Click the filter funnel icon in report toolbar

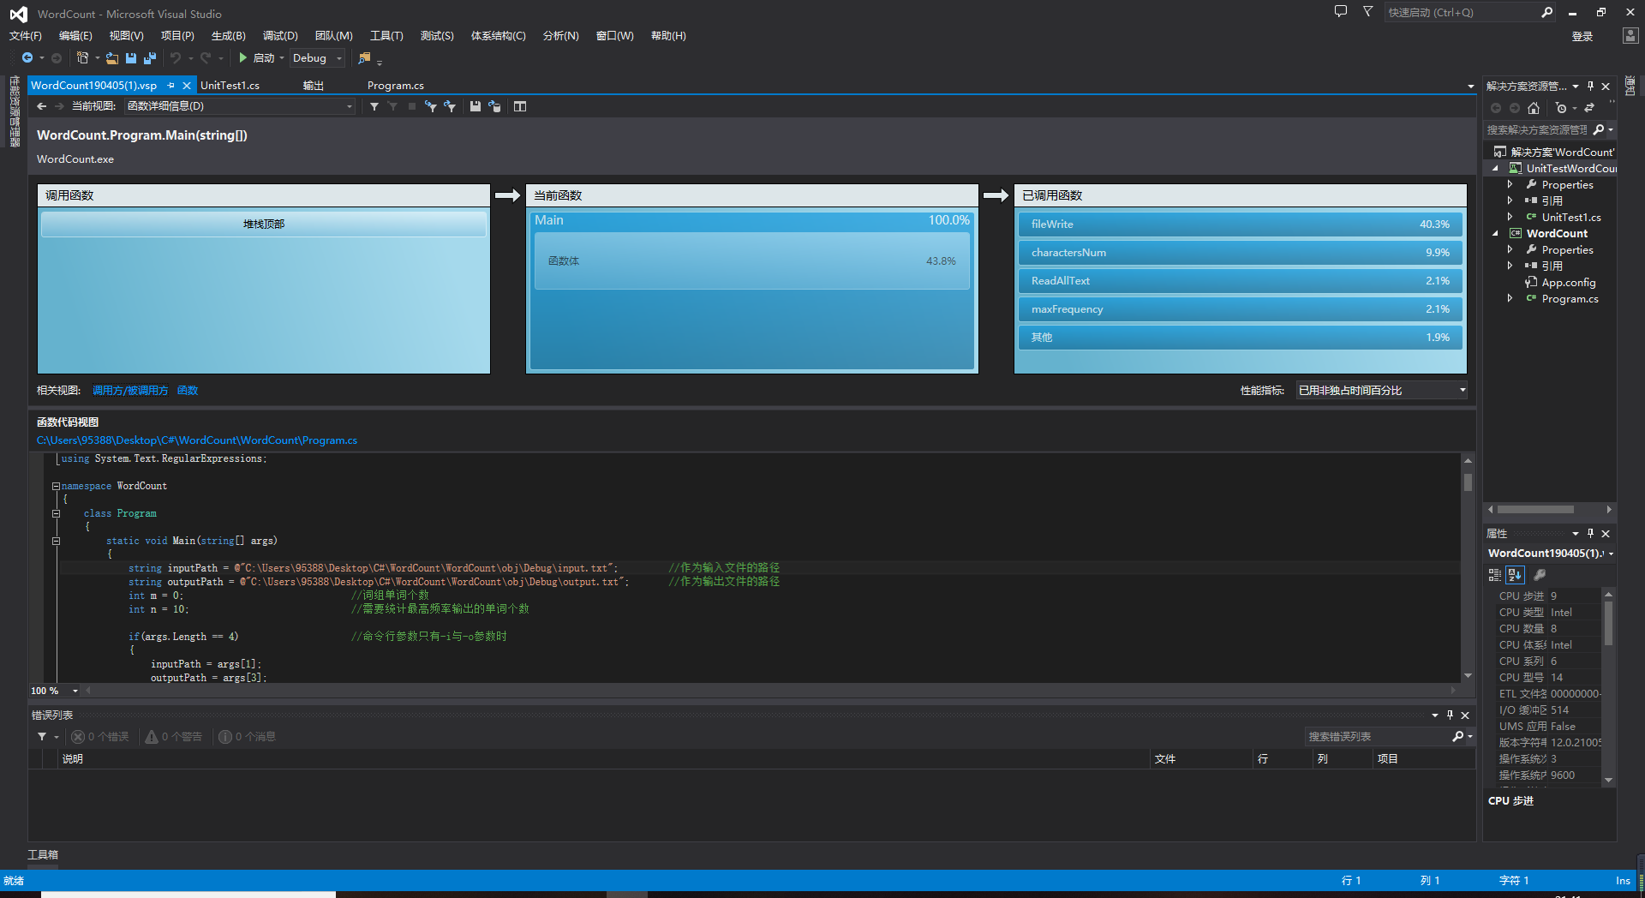pyautogui.click(x=374, y=106)
